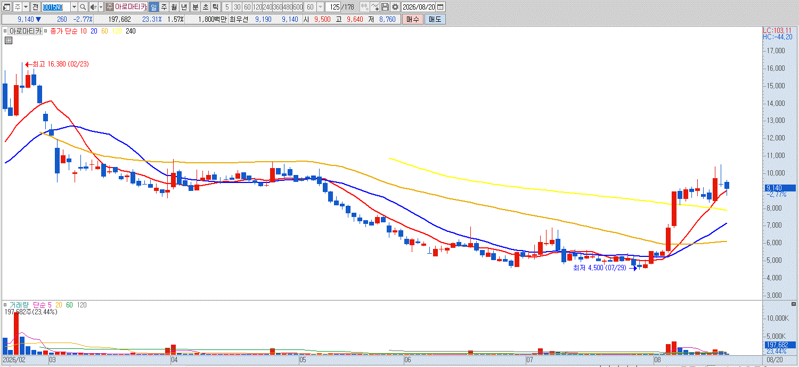Image resolution: width=799 pixels, height=367 pixels.
Task: Click the speaker sound icon
Action: click(x=93, y=7)
